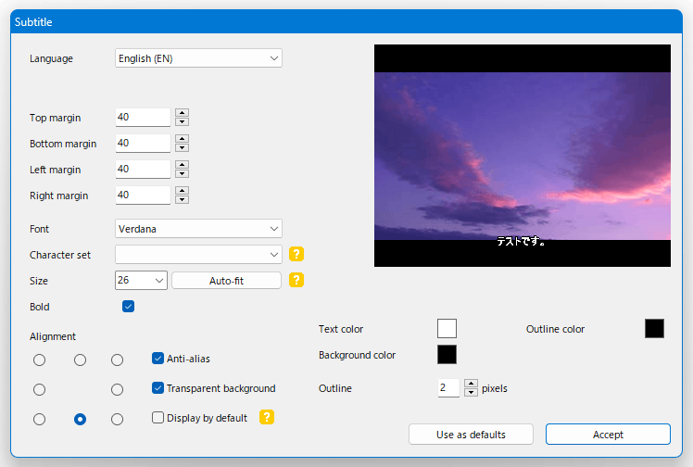Decrease Left margin with down arrow
Viewport: 693px width, 467px height.
pyautogui.click(x=183, y=174)
